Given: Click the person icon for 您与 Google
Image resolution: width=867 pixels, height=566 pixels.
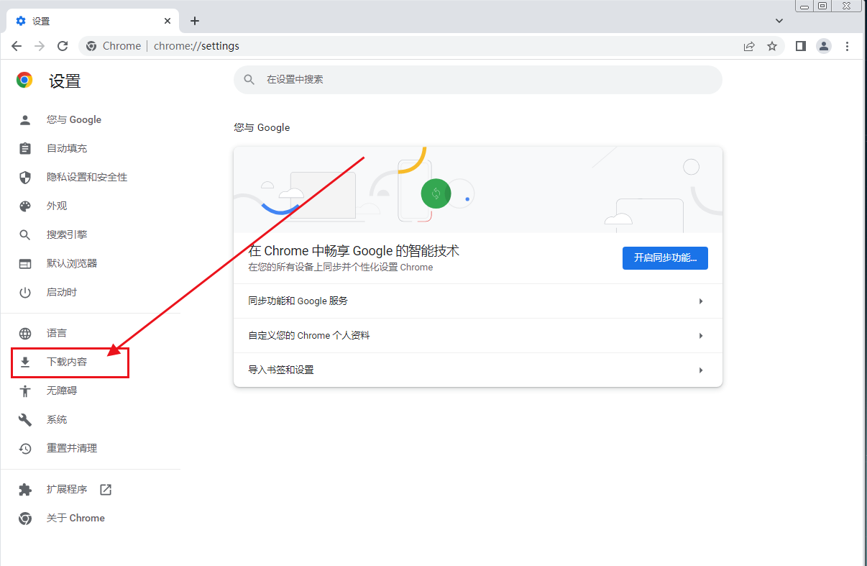Looking at the screenshot, I should pos(25,120).
